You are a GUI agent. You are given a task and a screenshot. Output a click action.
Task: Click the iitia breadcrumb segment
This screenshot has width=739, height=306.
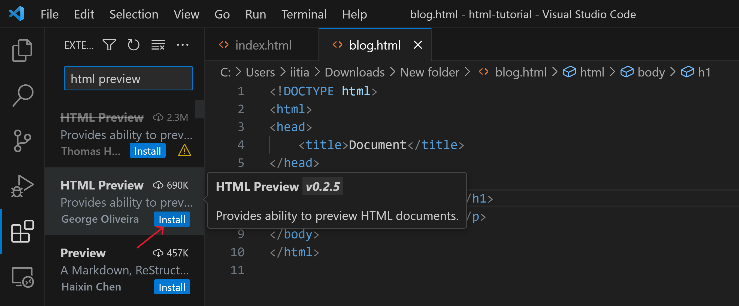click(299, 72)
